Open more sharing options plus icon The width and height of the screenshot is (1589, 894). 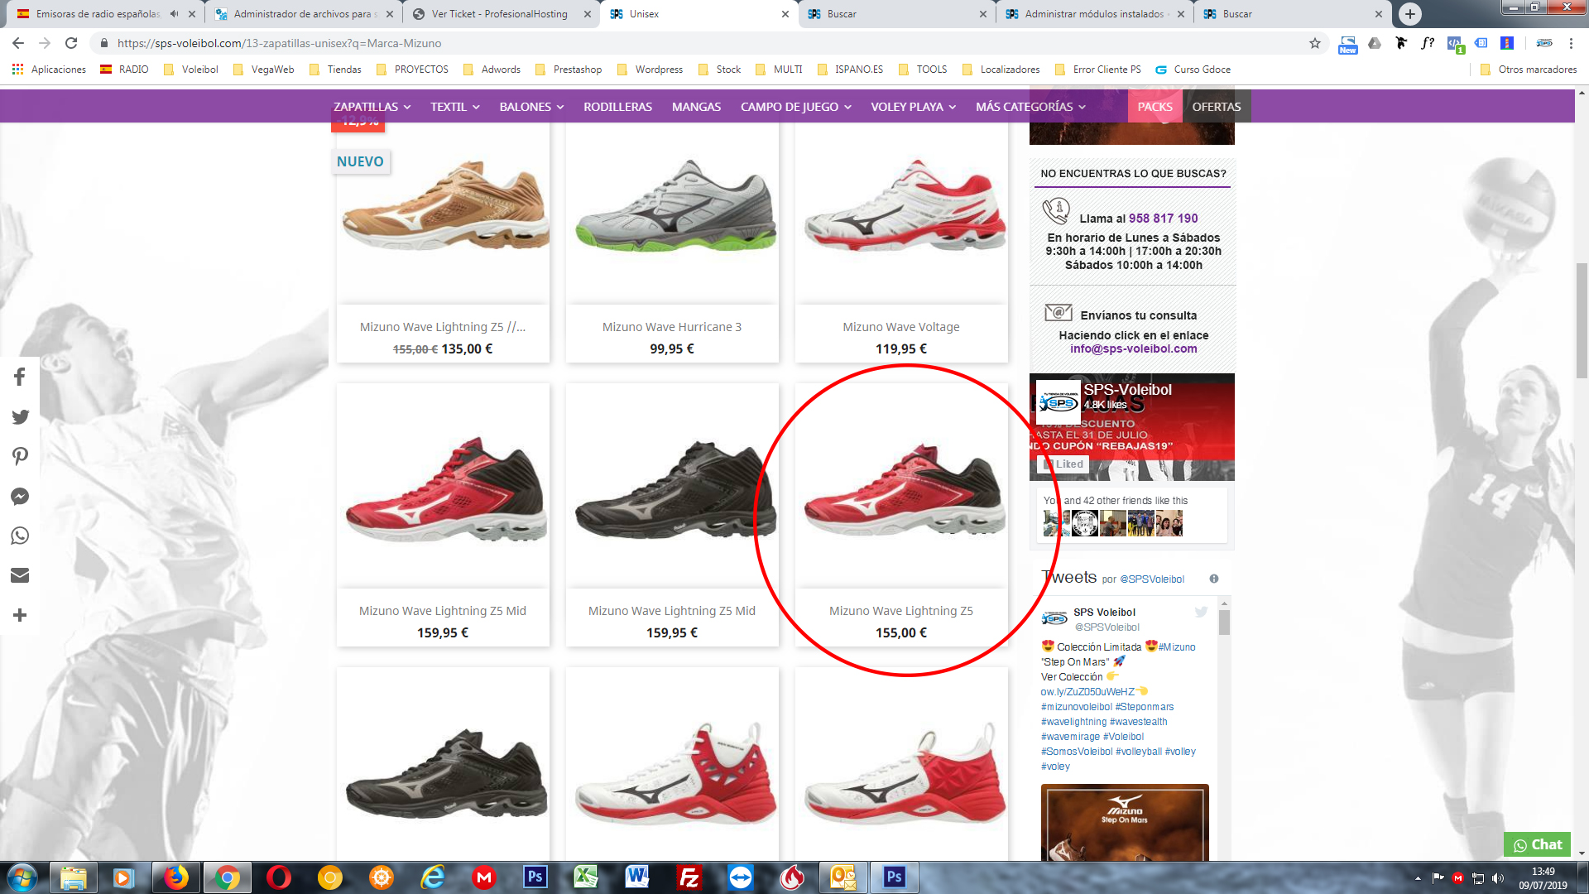(x=20, y=615)
